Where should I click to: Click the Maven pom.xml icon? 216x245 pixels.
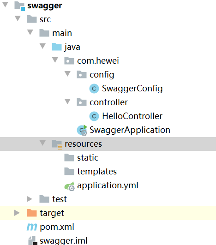pos(32,227)
